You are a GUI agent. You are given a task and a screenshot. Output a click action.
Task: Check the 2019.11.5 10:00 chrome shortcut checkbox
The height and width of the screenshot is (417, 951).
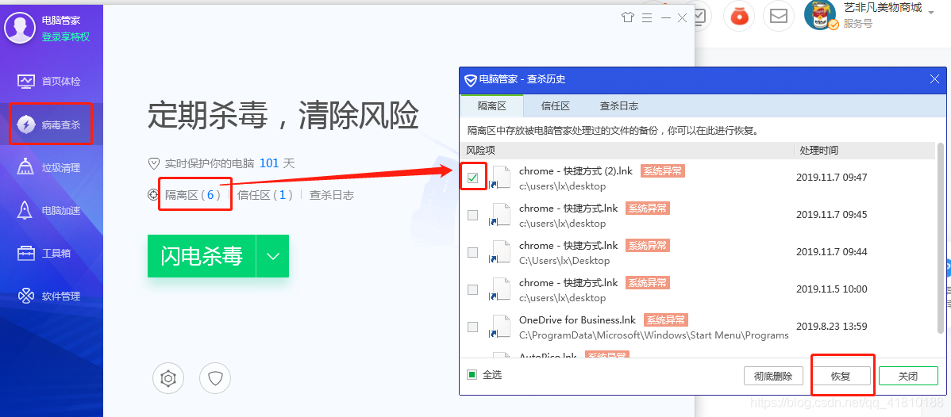click(x=473, y=289)
